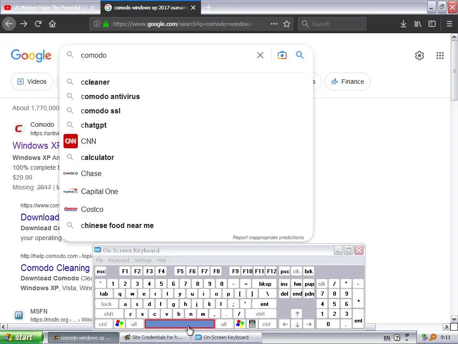Toggle the slk scroll lock key
Image resolution: width=458 pixels, height=344 pixels.
[296, 271]
